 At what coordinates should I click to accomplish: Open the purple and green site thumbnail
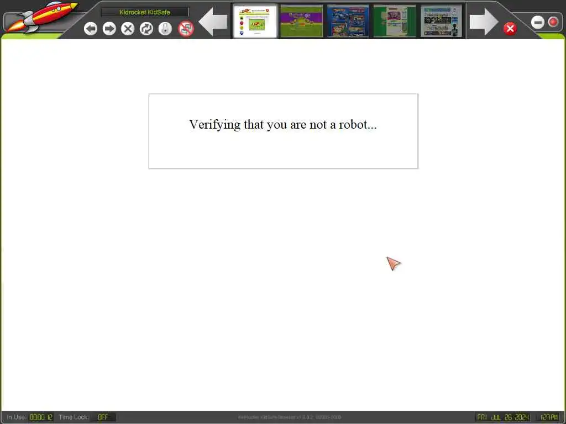pos(301,22)
